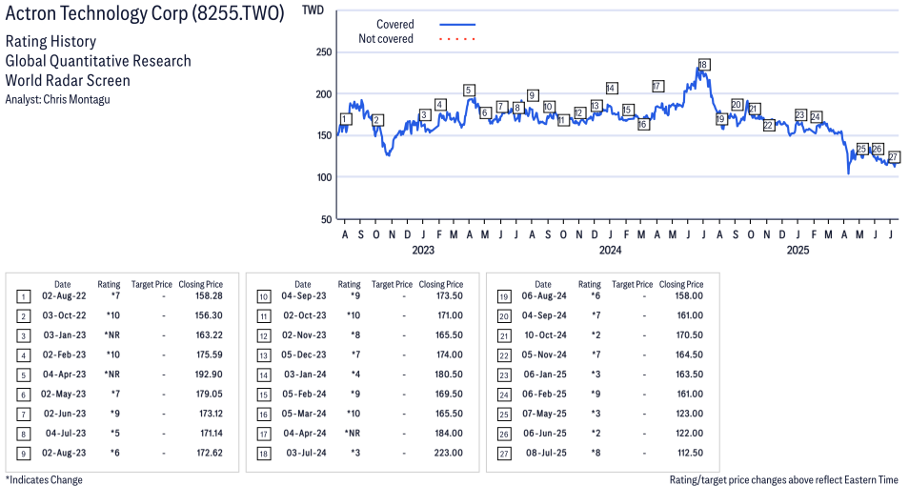Click the index box 10 in the second table
This screenshot has height=486, width=909.
point(264,297)
